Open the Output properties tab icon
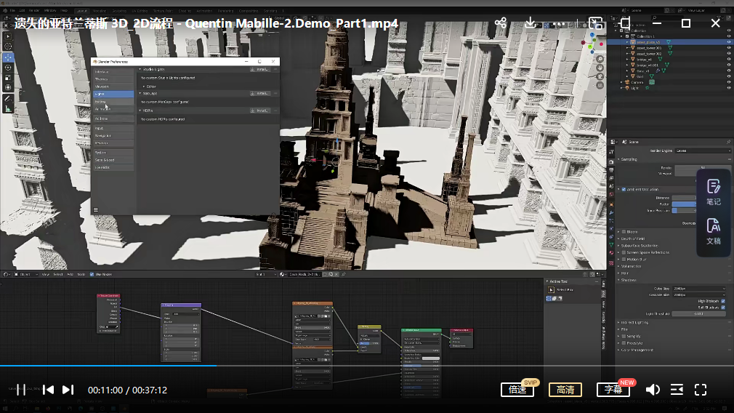 tap(611, 170)
